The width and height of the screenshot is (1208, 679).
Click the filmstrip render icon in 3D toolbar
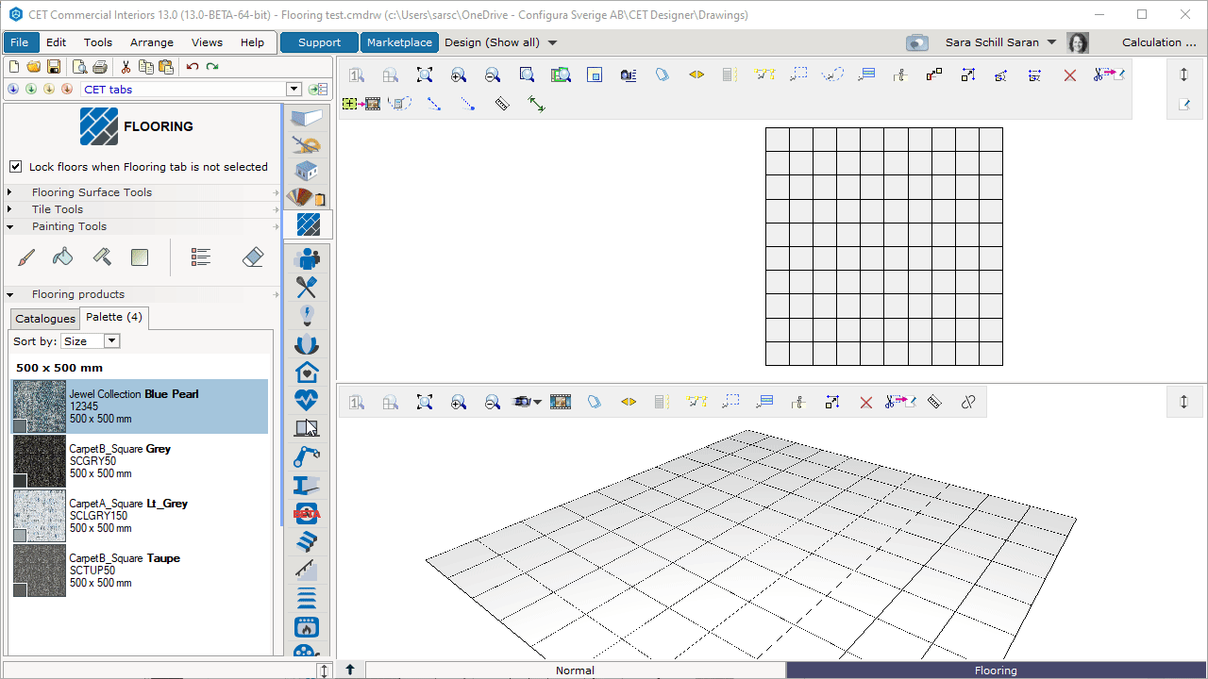click(561, 402)
